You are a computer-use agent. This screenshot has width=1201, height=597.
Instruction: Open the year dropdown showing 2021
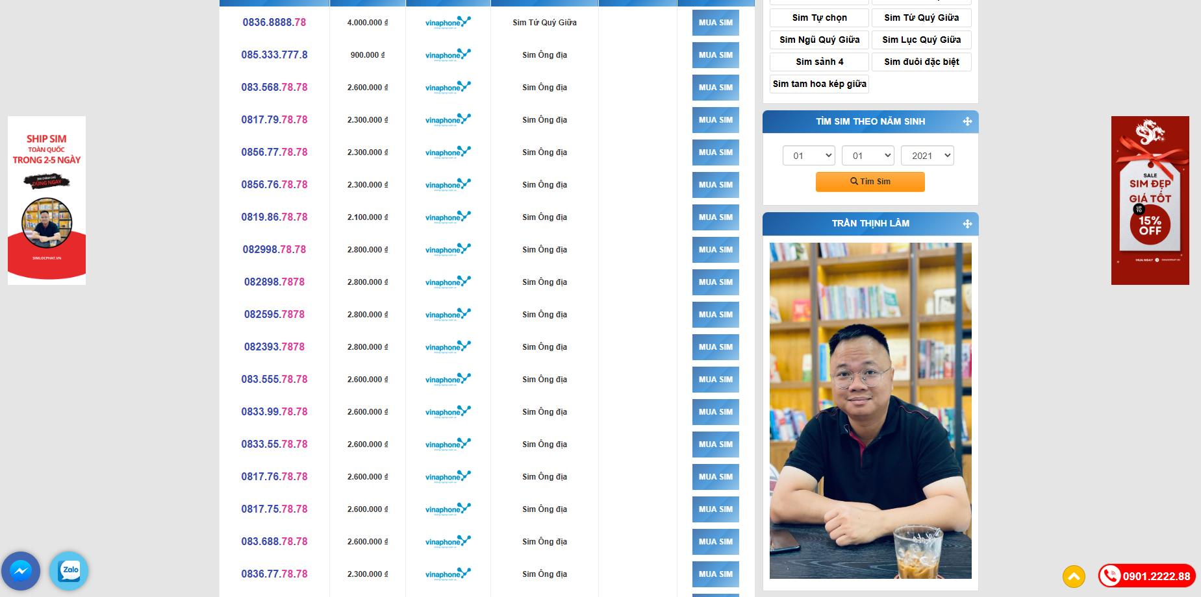[928, 156]
